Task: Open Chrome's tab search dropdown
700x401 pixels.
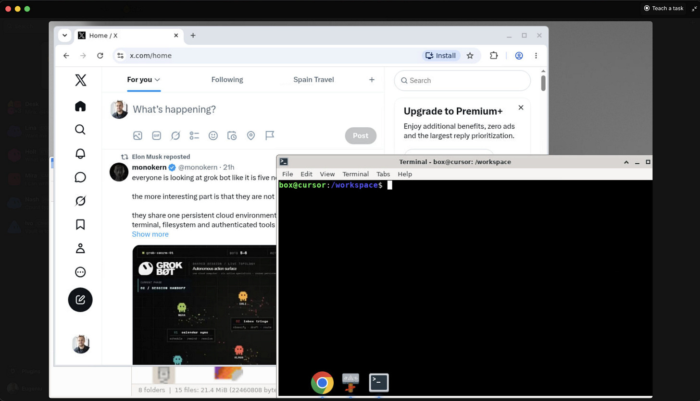Action: (x=64, y=36)
